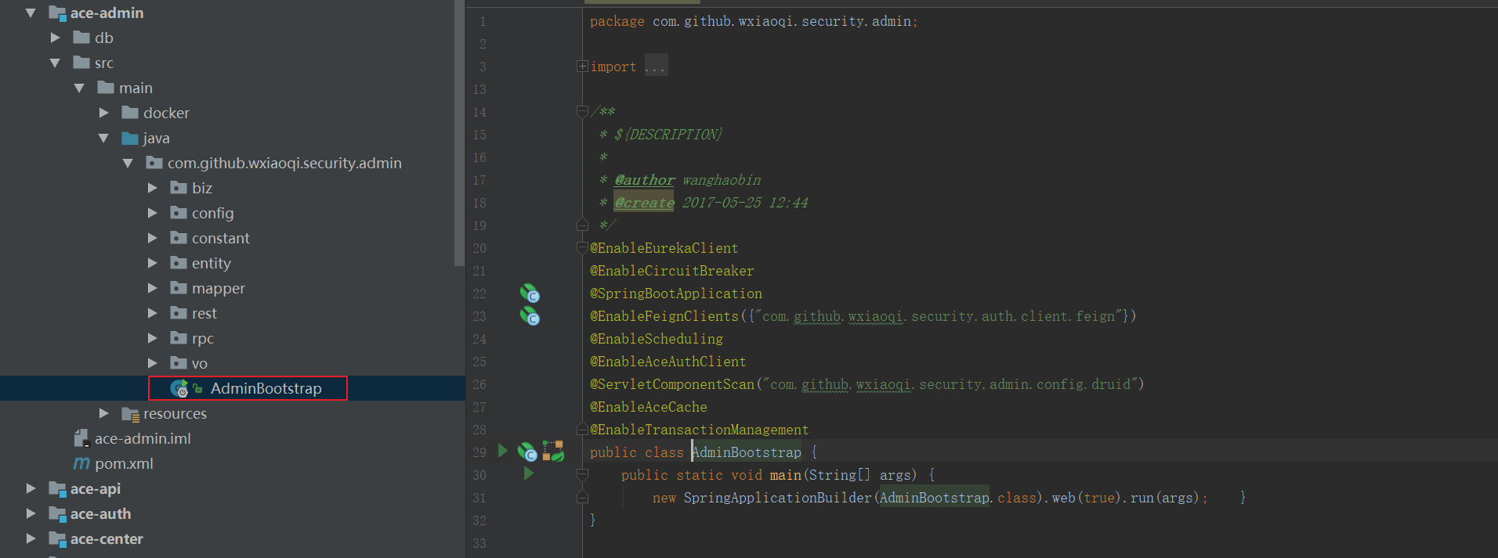Click the AdminBootstrap Spring class icon
Screen dimensions: 1498x558
(179, 388)
